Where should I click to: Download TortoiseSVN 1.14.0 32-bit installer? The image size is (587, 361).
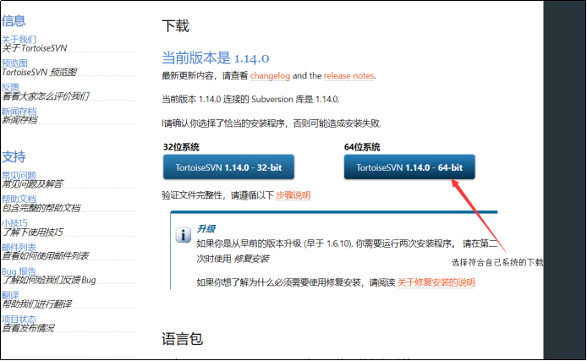228,167
